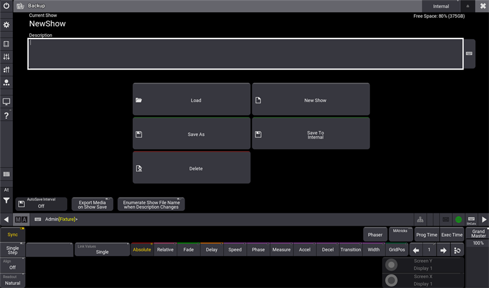489x288 pixels.
Task: Toggle Export Media on Show Save
Action: [x=92, y=204]
